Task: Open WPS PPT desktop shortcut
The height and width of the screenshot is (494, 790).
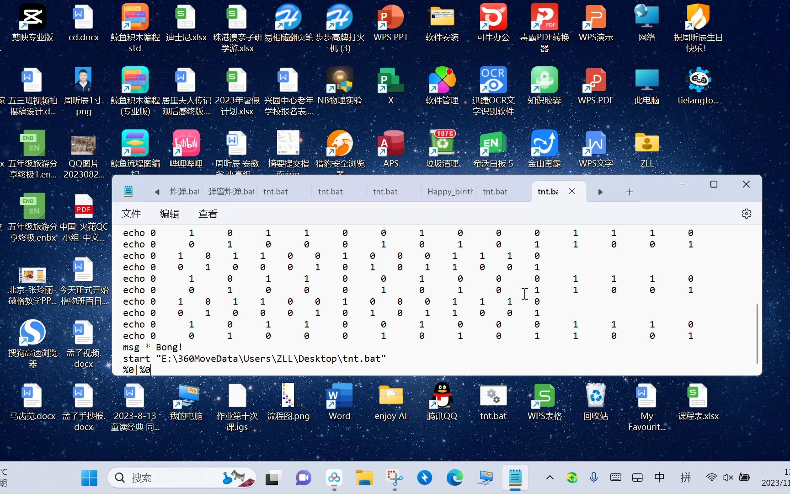Action: 391,23
